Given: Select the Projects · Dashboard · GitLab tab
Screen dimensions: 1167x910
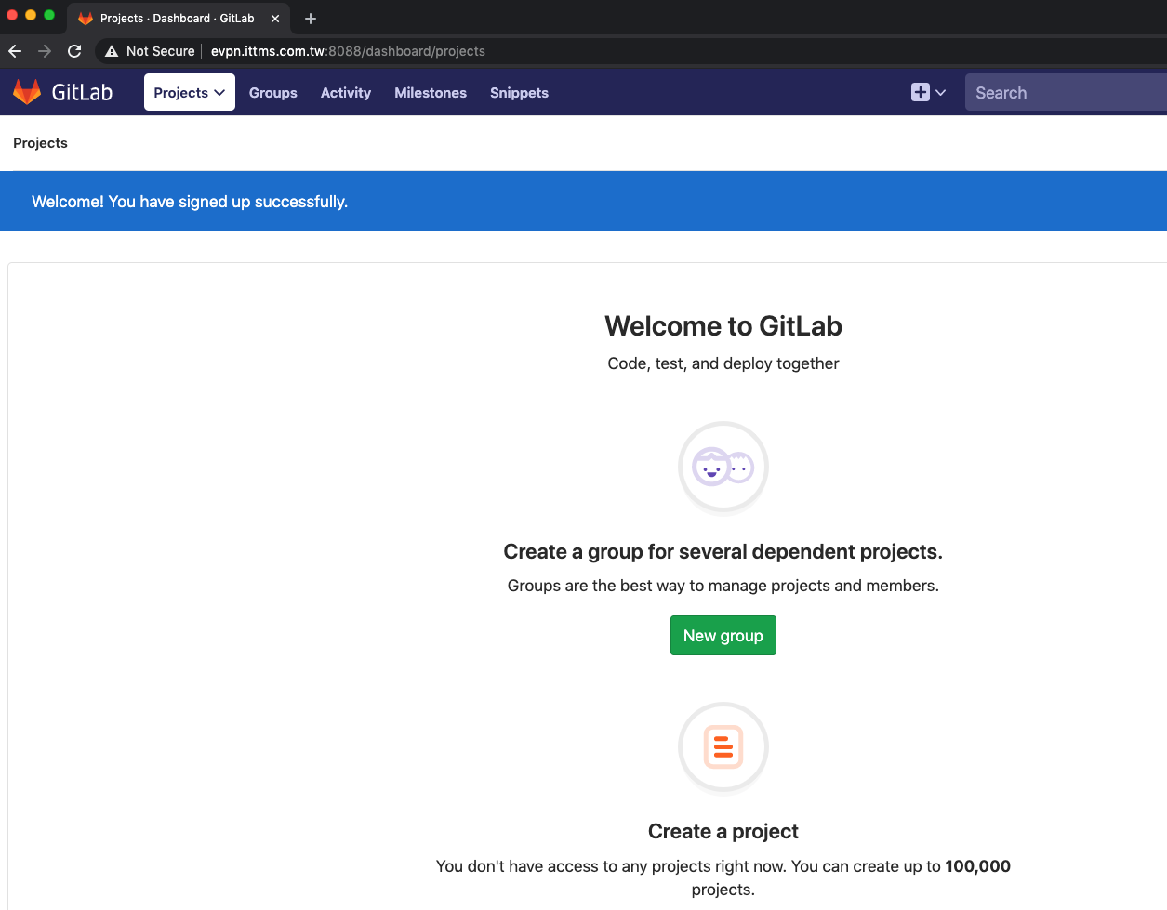Looking at the screenshot, I should 178,19.
